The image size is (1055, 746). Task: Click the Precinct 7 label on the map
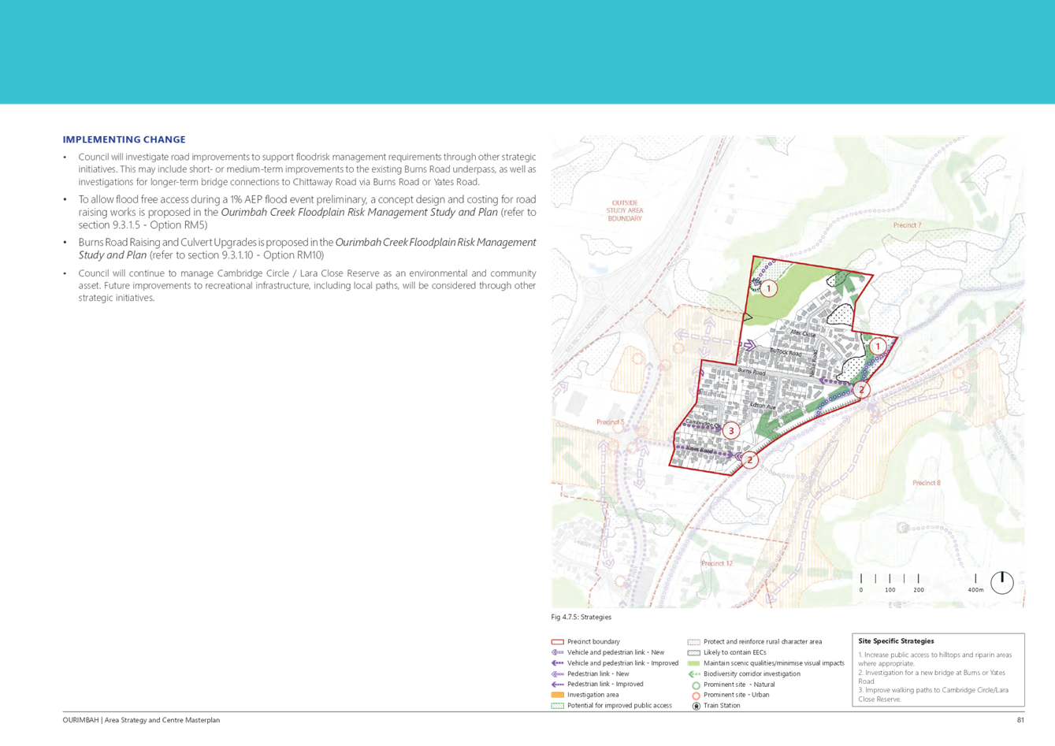click(x=907, y=225)
